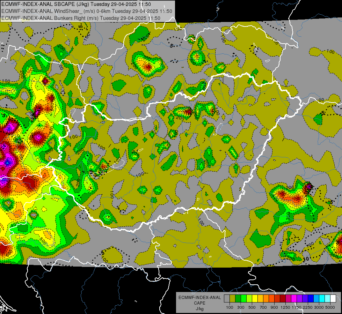The width and height of the screenshot is (342, 314).
Task: Click legend value 1250
Action: 285,307
